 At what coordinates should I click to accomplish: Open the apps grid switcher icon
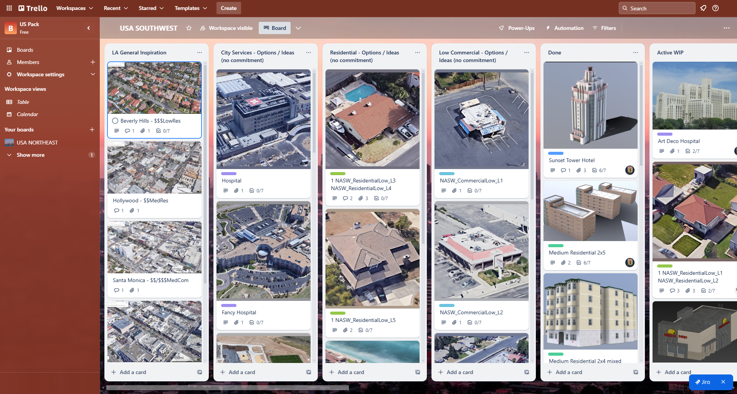9,8
